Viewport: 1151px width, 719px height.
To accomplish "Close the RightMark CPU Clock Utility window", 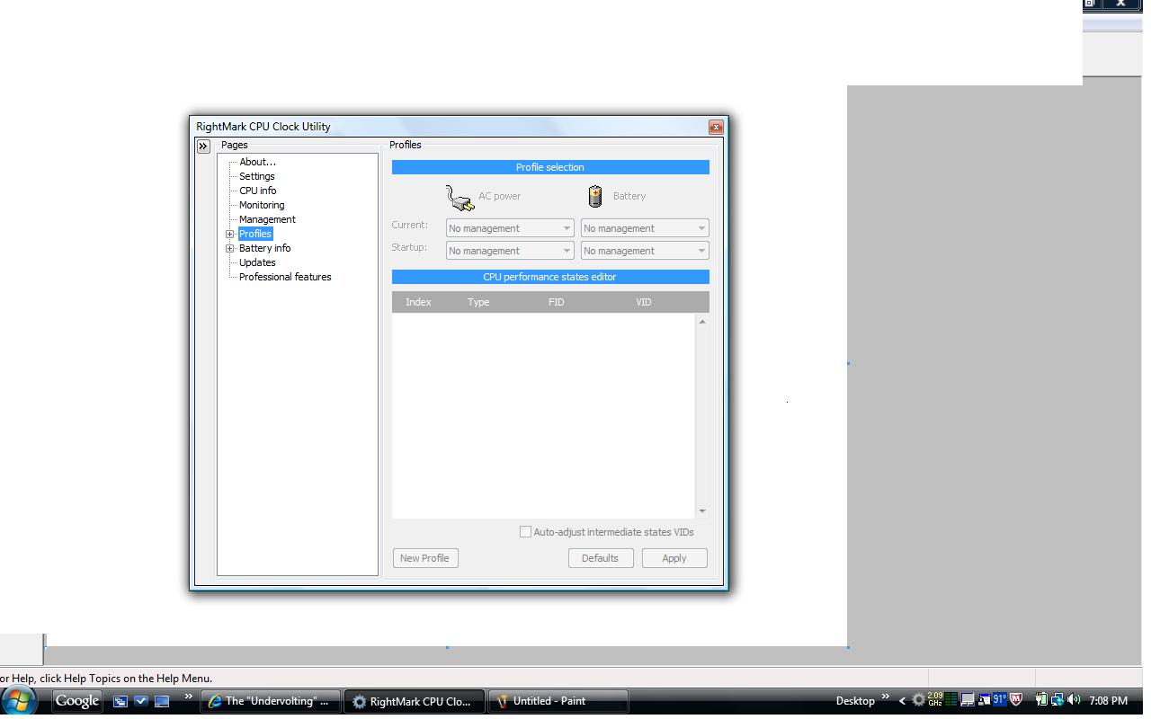I will click(716, 127).
